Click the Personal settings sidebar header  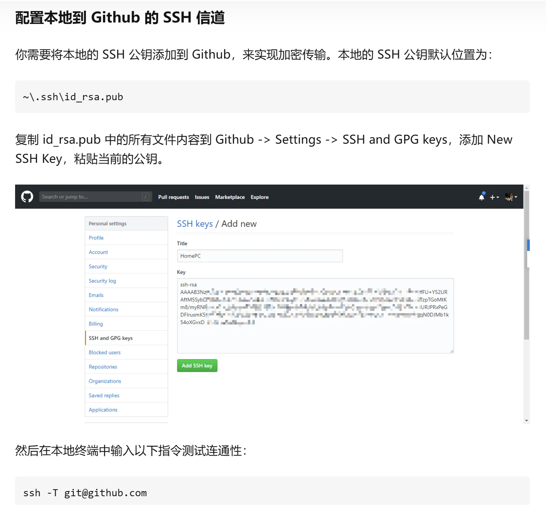(126, 224)
